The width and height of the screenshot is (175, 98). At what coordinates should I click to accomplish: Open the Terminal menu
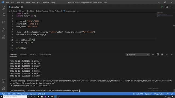coord(46,2)
